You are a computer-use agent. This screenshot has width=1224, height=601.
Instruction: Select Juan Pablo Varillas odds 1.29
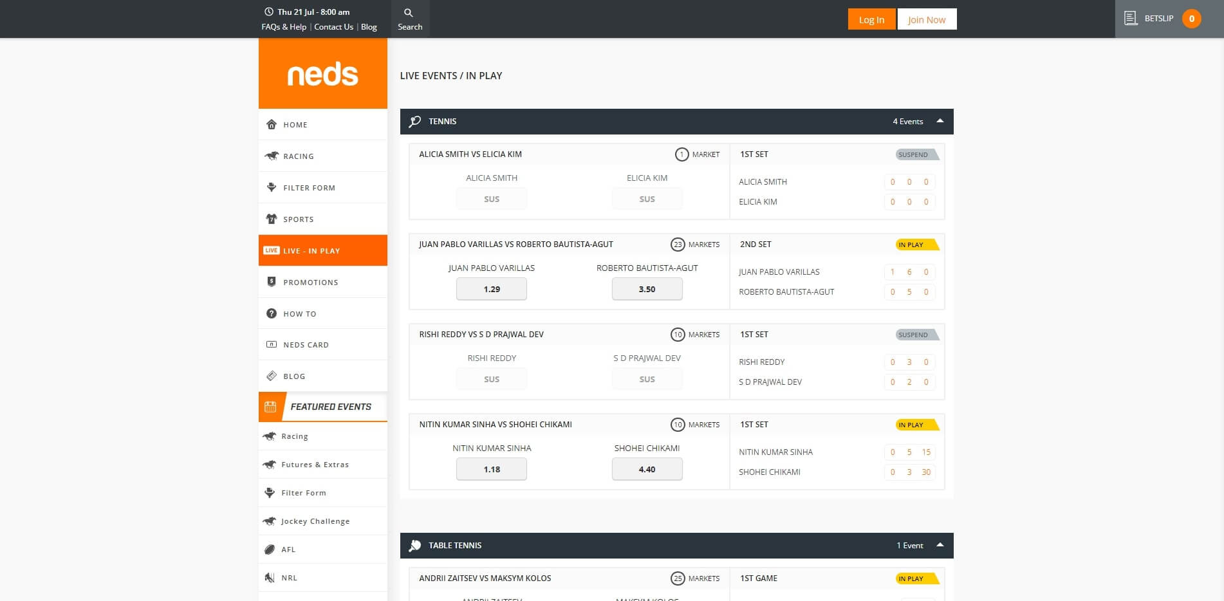point(491,290)
